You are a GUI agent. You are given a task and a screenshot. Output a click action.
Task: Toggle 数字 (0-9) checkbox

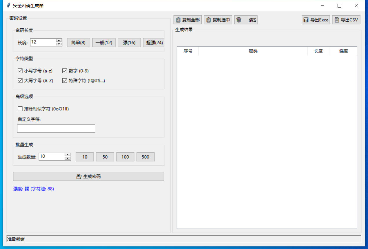[65, 71]
